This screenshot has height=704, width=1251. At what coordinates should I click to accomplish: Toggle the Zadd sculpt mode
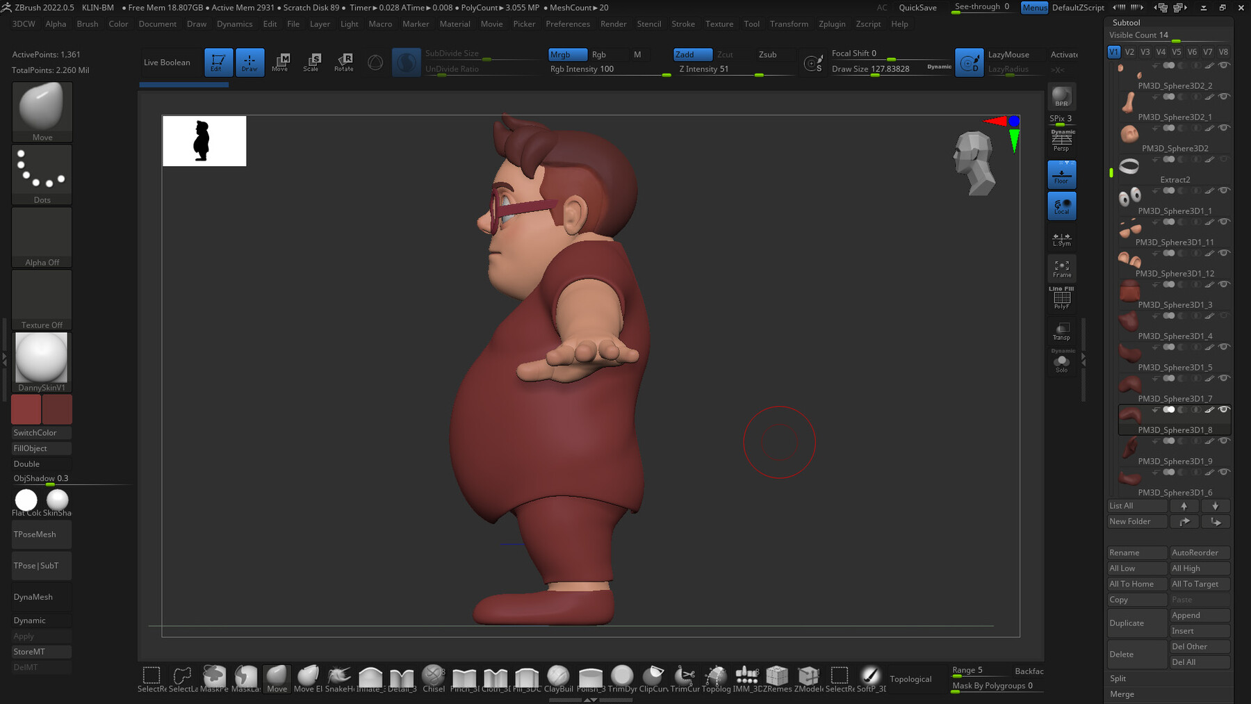[692, 54]
